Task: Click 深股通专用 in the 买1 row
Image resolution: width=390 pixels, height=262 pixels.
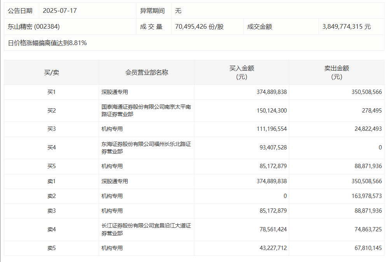Action: (x=115, y=92)
